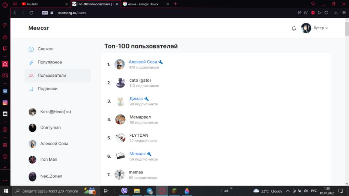Open the notifications bell
Image resolution: width=349 pixels, height=196 pixels.
pos(294,28)
